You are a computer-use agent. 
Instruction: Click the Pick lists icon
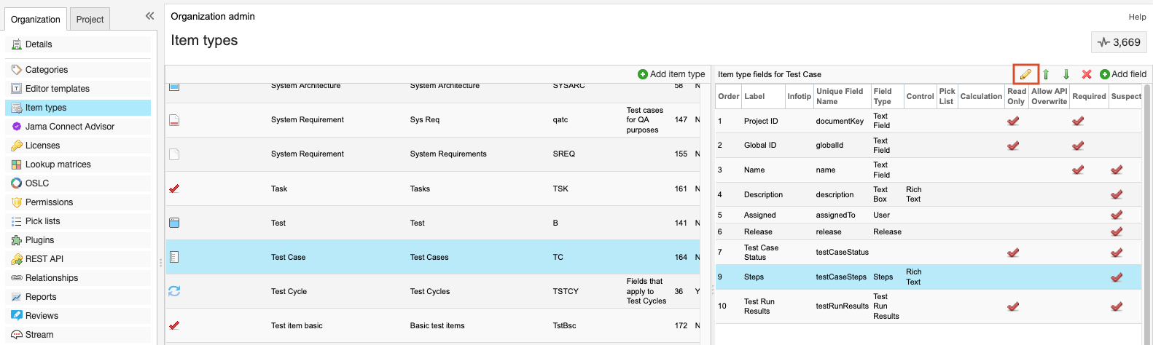click(16, 221)
